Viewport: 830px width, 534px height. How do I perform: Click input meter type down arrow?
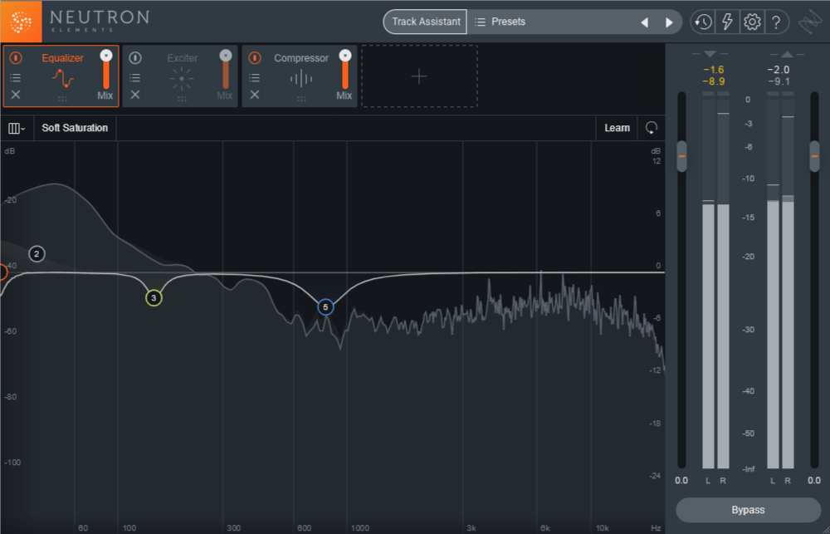tap(710, 54)
